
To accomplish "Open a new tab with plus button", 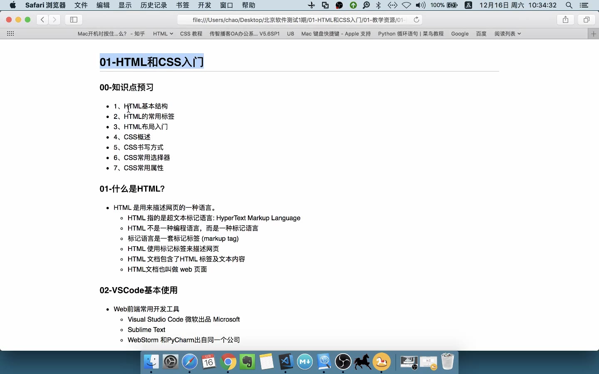I will click(x=594, y=34).
